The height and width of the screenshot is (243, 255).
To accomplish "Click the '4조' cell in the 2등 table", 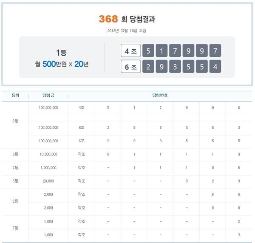I will [x=82, y=107].
